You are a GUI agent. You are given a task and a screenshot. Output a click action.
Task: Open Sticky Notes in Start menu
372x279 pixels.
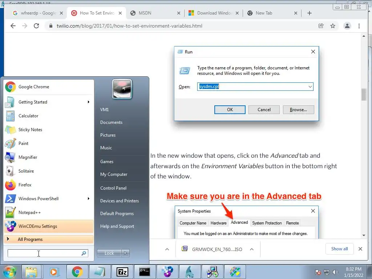coord(49,130)
